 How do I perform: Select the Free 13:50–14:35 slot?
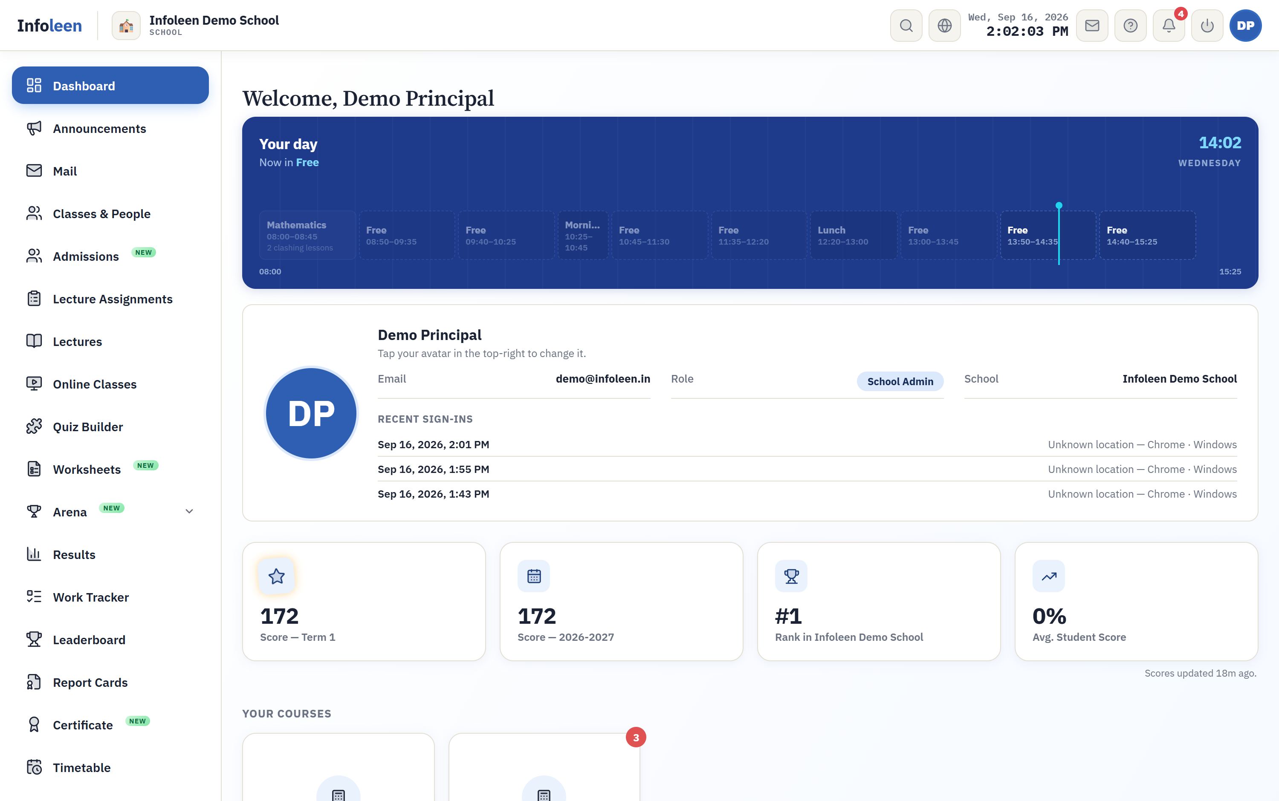(x=1048, y=235)
